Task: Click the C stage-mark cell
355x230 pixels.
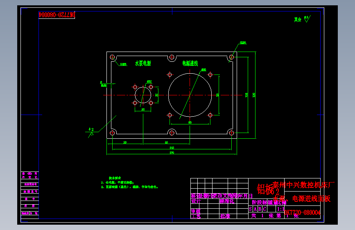Action: 264,209
